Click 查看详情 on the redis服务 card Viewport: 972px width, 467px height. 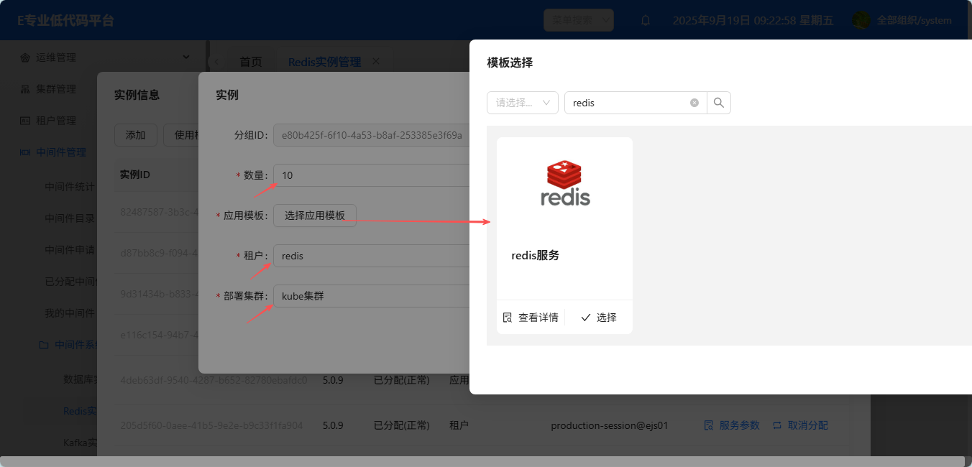(x=531, y=318)
